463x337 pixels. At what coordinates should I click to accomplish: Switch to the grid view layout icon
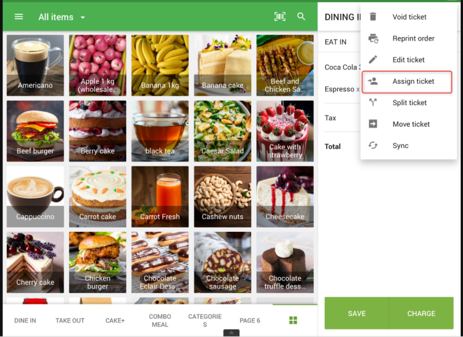[293, 320]
